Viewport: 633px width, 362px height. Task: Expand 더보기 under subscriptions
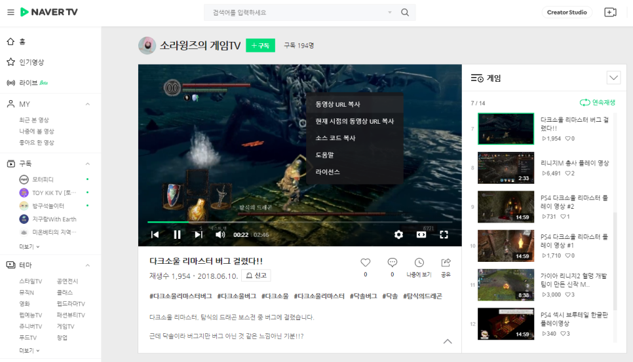click(29, 247)
